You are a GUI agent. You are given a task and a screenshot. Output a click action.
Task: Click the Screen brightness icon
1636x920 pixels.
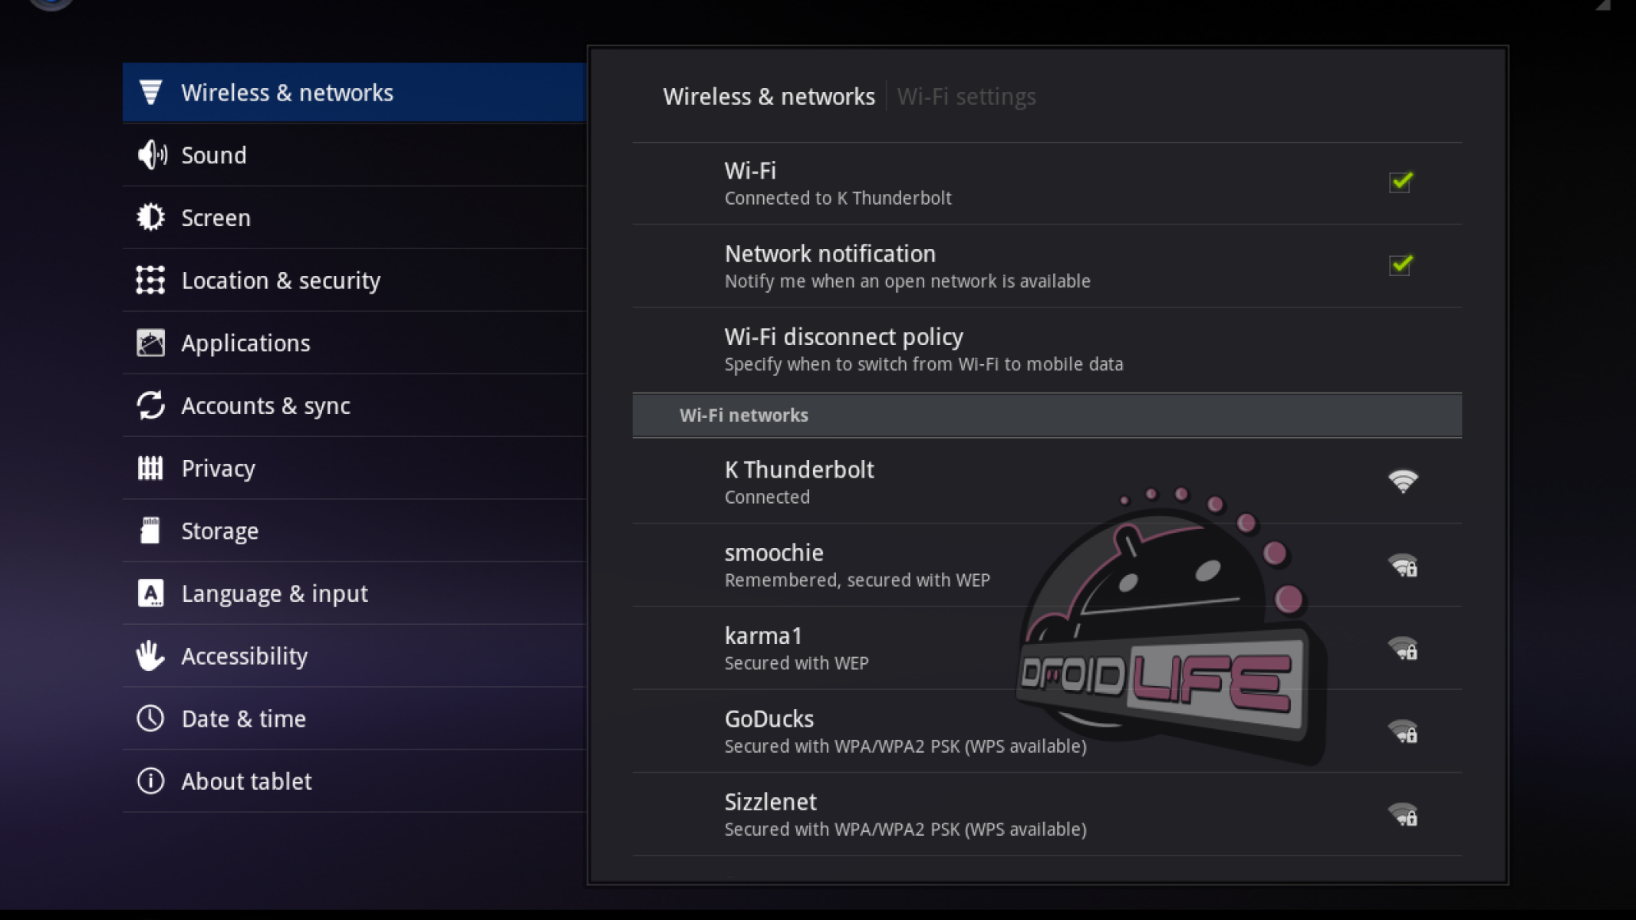point(150,218)
